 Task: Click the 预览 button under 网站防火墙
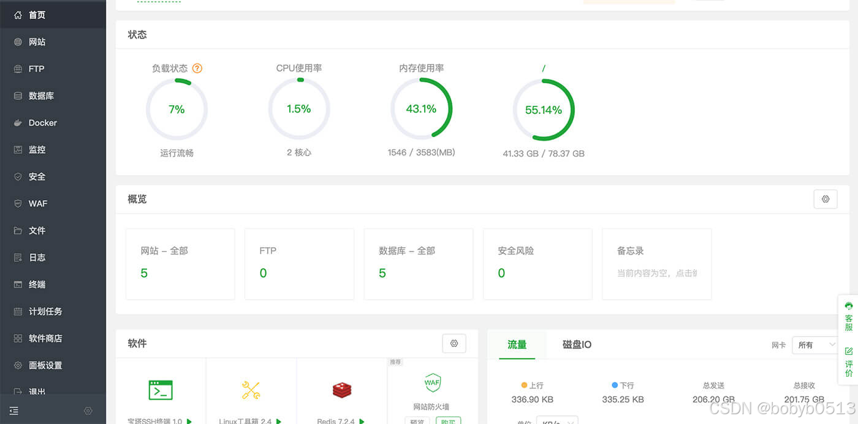pos(417,421)
